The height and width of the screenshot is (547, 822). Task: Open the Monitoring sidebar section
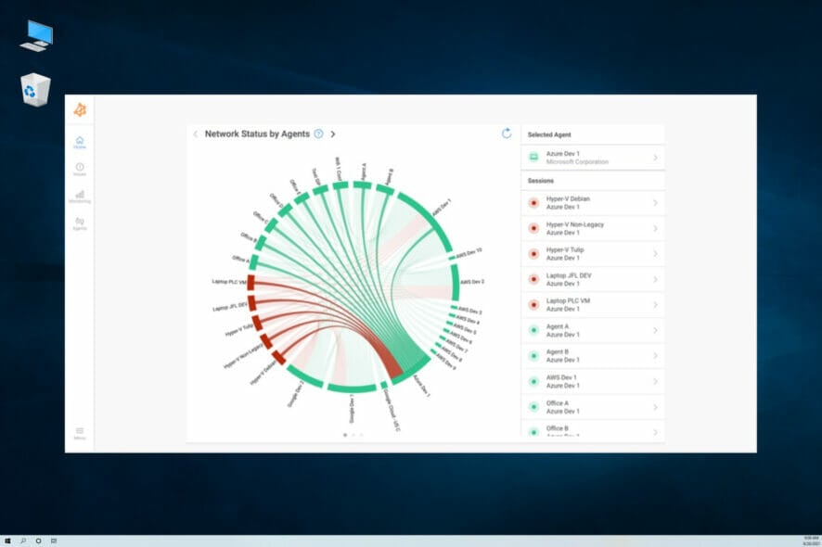tap(80, 197)
